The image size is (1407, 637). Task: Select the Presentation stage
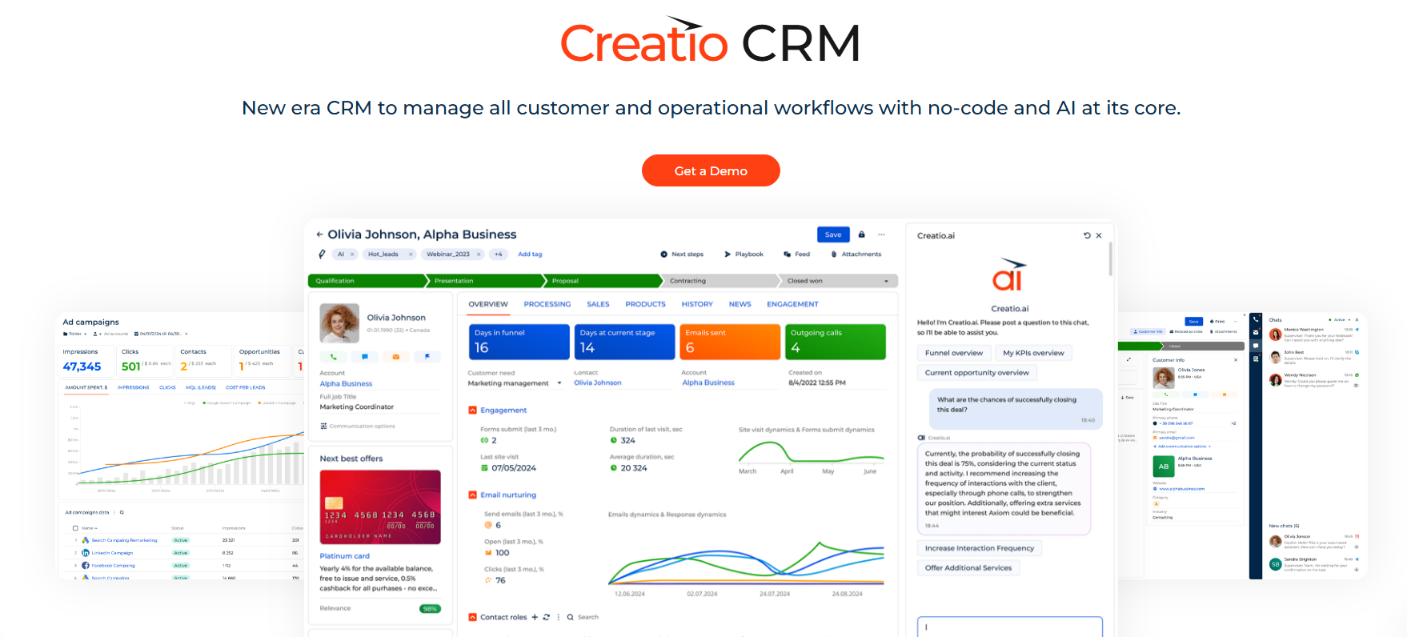point(485,281)
